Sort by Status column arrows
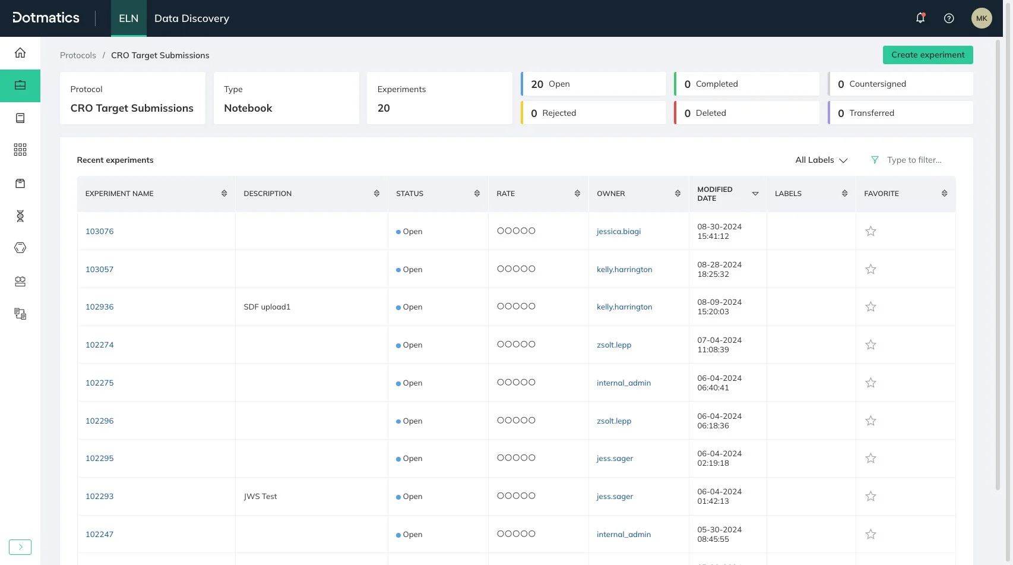1013x565 pixels. click(x=477, y=194)
